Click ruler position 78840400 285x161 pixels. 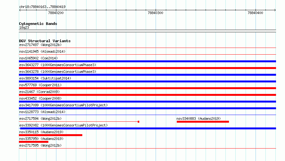point(255,13)
